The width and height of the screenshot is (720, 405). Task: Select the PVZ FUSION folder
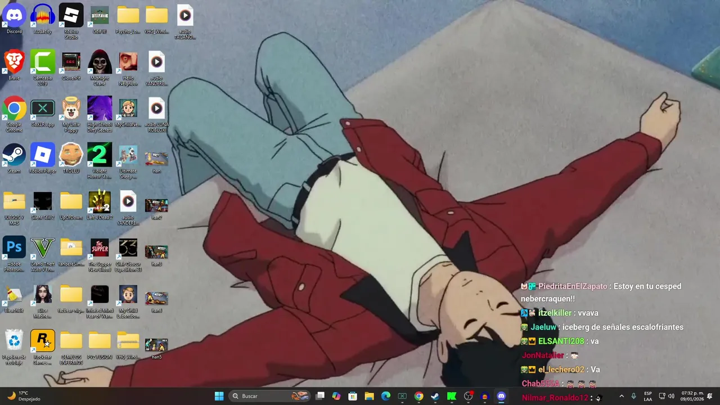point(100,344)
